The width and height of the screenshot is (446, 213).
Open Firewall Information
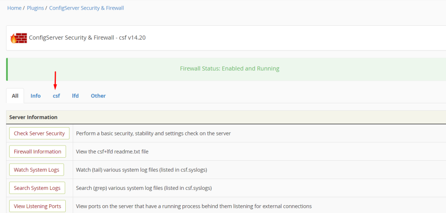coord(37,152)
